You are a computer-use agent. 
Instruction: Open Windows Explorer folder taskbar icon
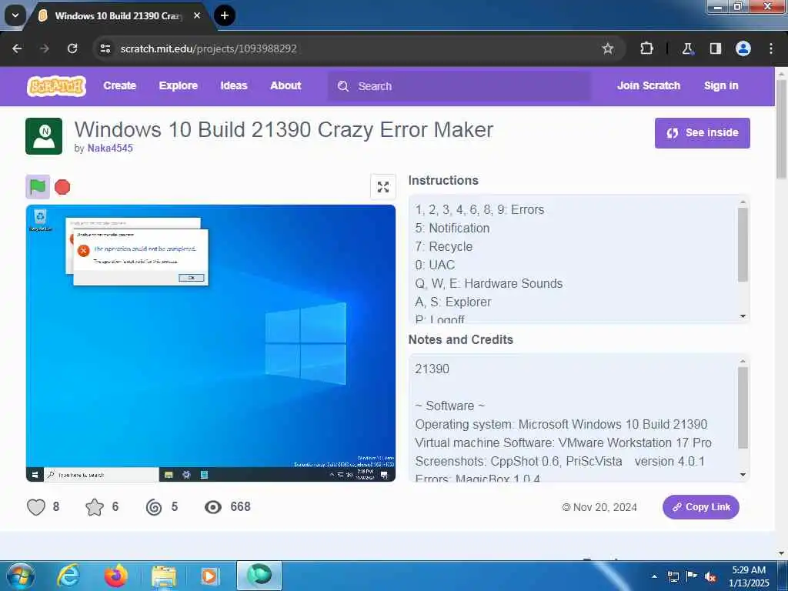tap(163, 576)
